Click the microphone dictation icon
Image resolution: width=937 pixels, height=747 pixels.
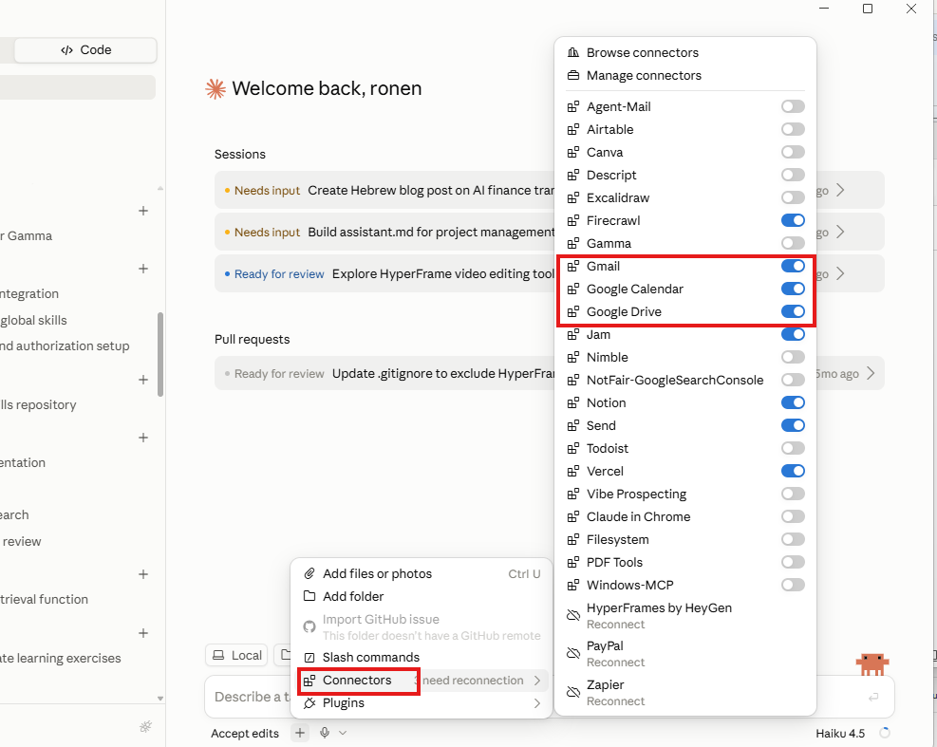click(325, 733)
